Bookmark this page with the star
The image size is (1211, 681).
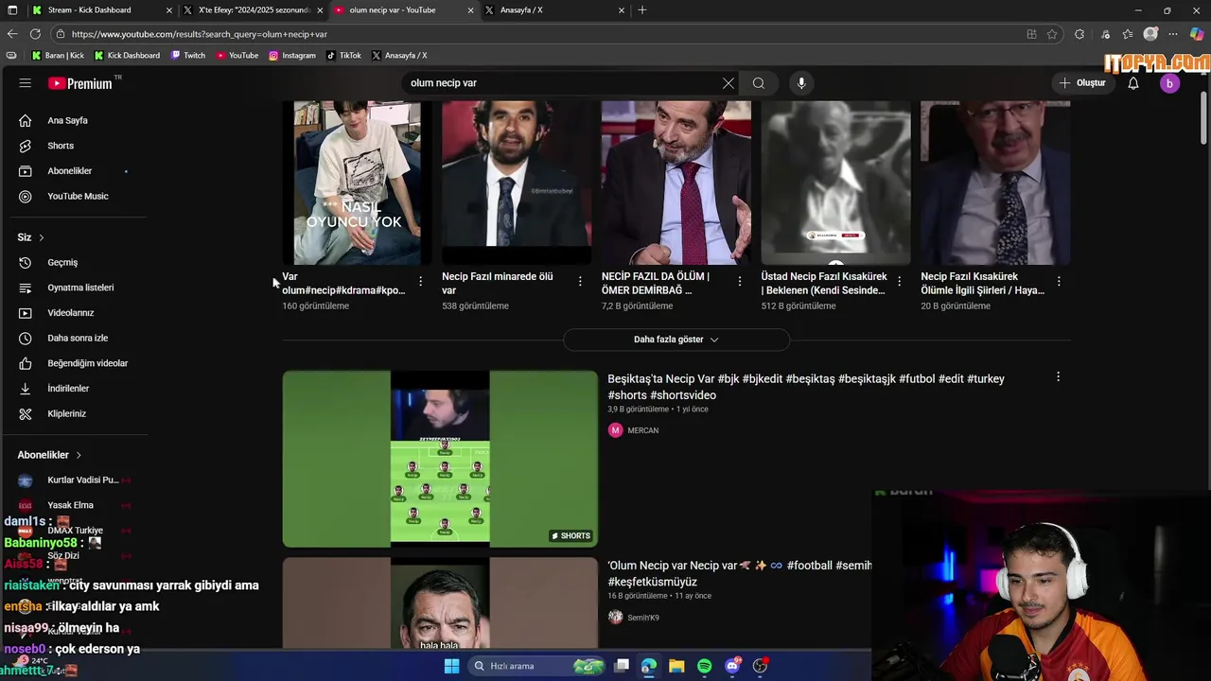pos(1052,34)
